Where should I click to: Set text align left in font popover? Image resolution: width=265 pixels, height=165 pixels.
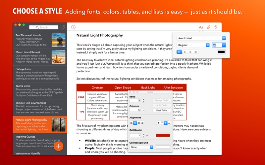point(179,52)
